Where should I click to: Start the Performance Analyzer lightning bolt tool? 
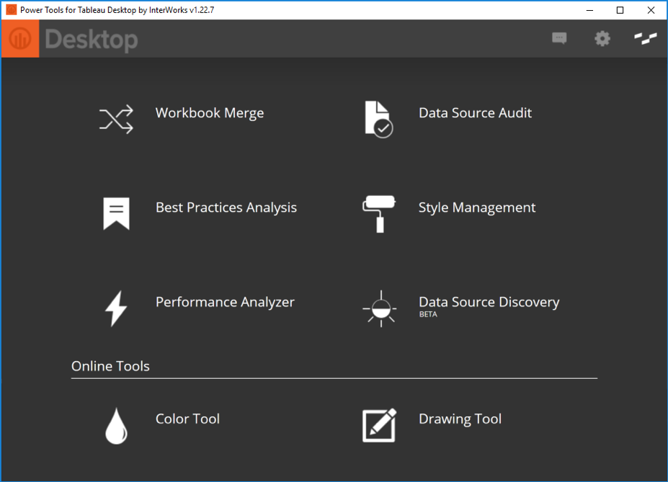tap(116, 308)
